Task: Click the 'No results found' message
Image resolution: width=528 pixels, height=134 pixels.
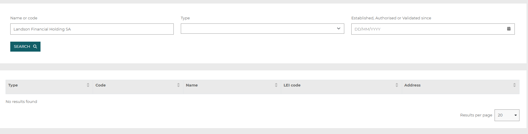Action: 21,102
